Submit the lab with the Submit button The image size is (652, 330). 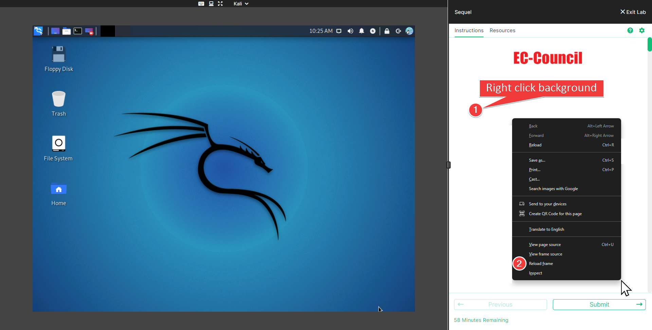pos(599,305)
